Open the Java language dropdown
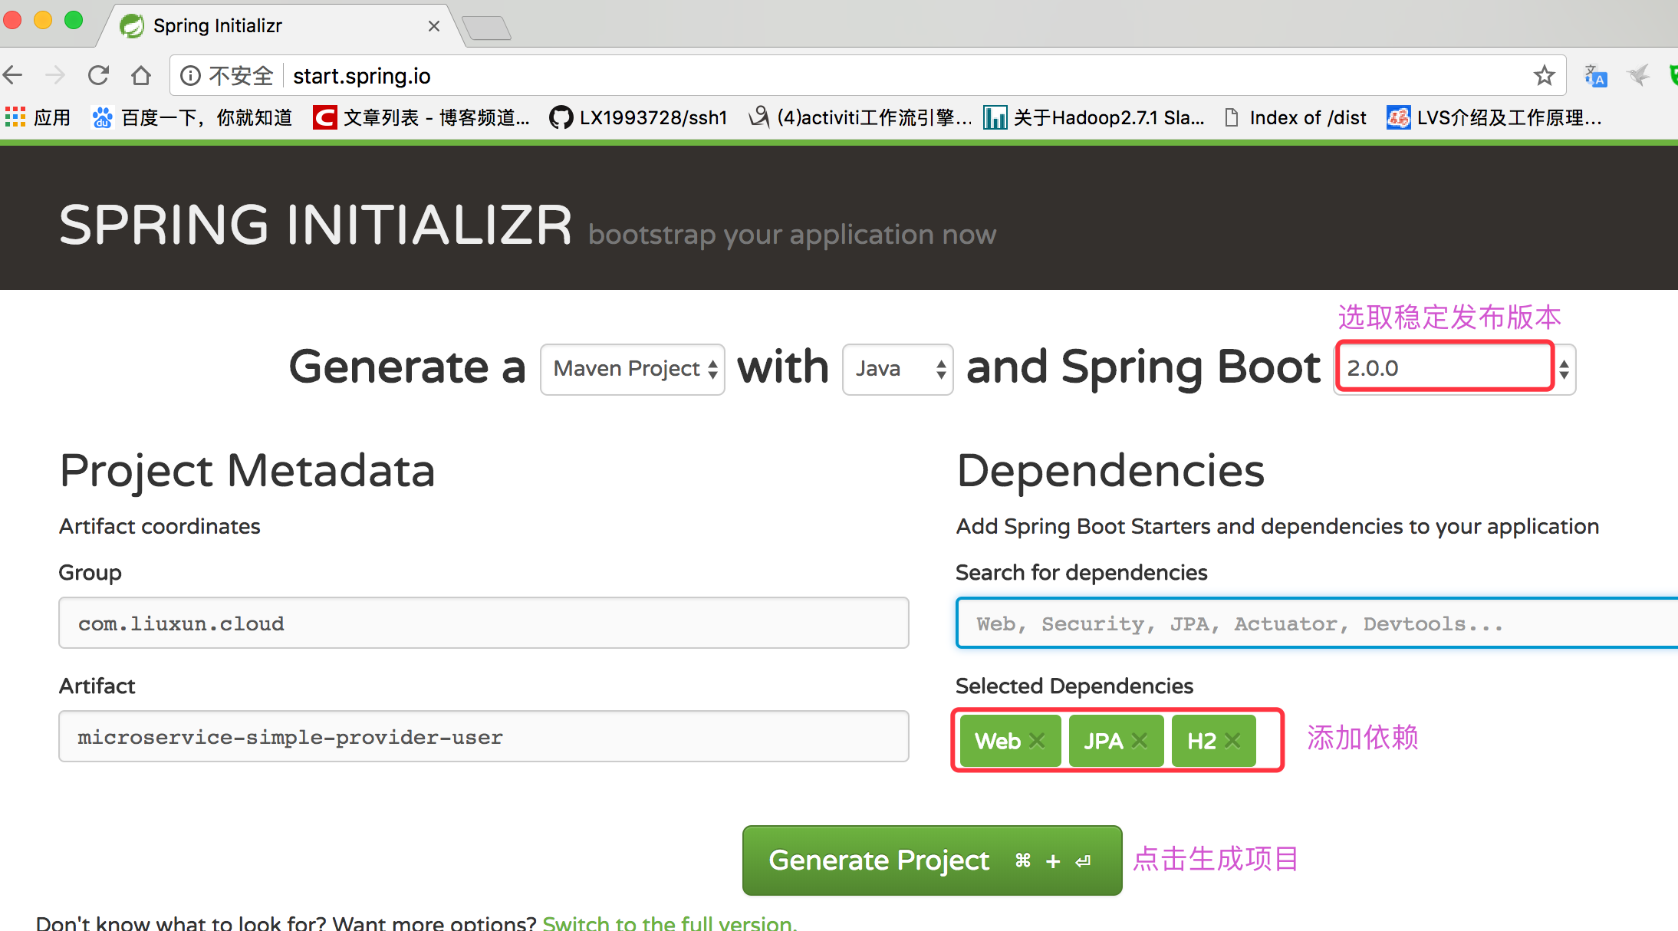The width and height of the screenshot is (1678, 931). coord(898,369)
